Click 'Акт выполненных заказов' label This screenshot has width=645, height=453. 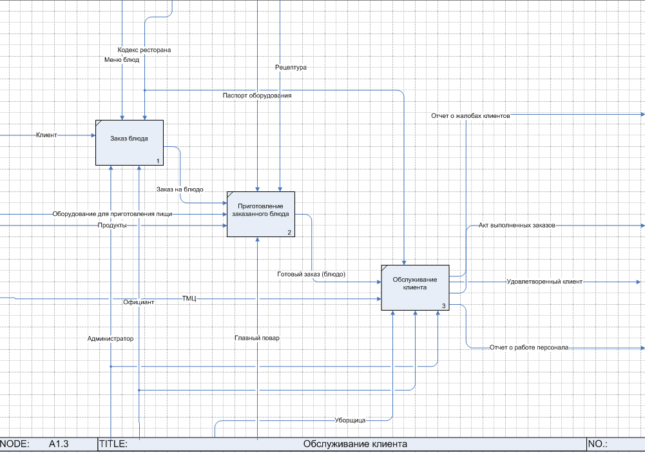[517, 226]
